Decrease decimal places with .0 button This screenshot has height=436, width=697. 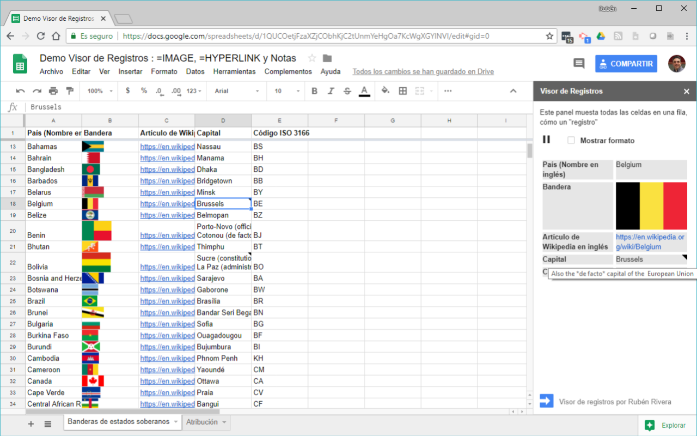click(159, 91)
